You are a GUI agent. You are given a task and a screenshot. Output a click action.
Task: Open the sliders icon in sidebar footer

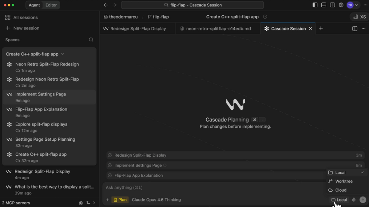click(x=88, y=203)
